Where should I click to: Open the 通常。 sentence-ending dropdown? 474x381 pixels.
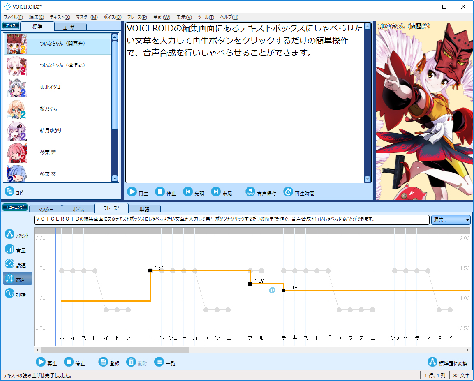(x=451, y=219)
